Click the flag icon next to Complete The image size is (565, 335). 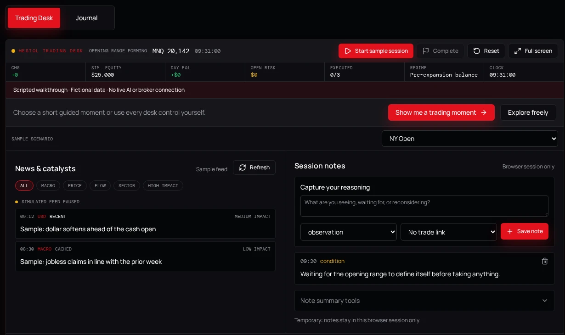tap(426, 51)
